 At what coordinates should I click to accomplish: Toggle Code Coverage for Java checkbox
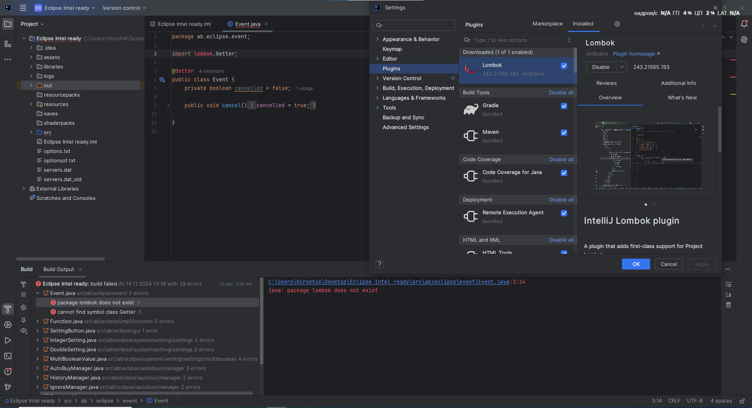click(x=564, y=173)
